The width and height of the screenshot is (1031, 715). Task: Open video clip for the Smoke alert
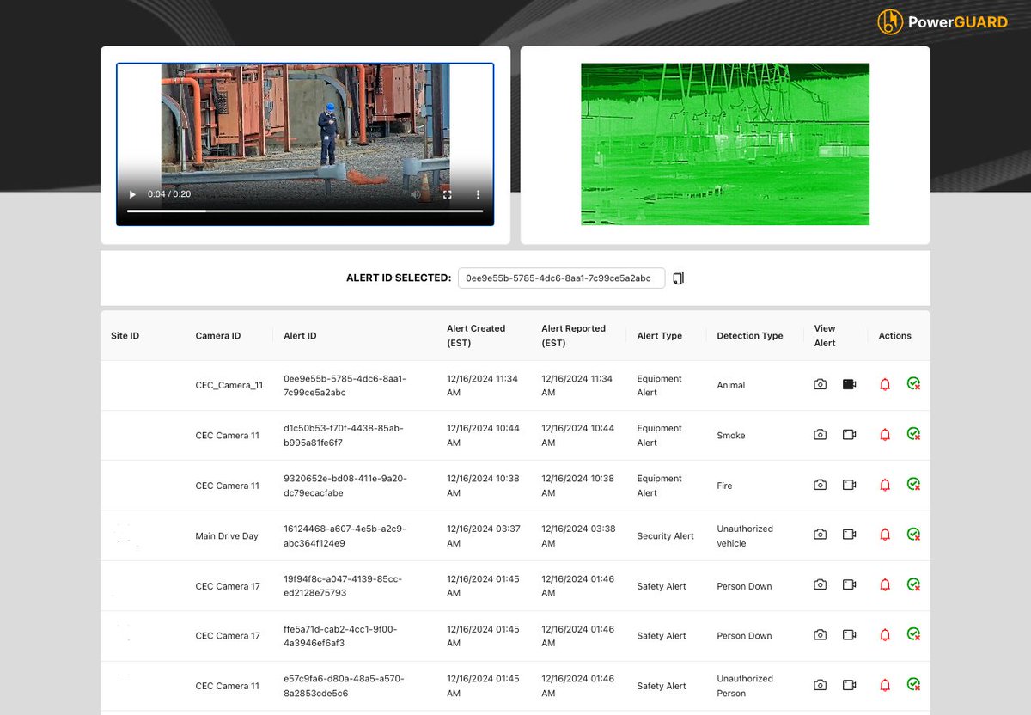click(849, 434)
